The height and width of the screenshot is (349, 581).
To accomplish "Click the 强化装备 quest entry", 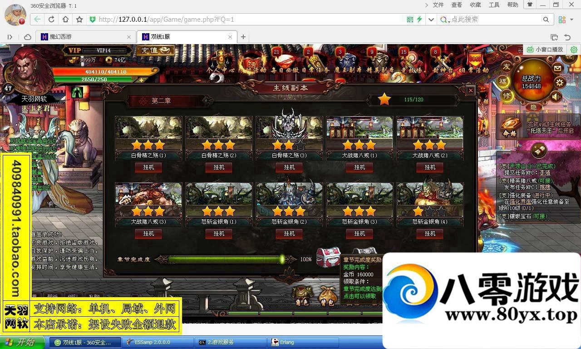I will (x=526, y=195).
